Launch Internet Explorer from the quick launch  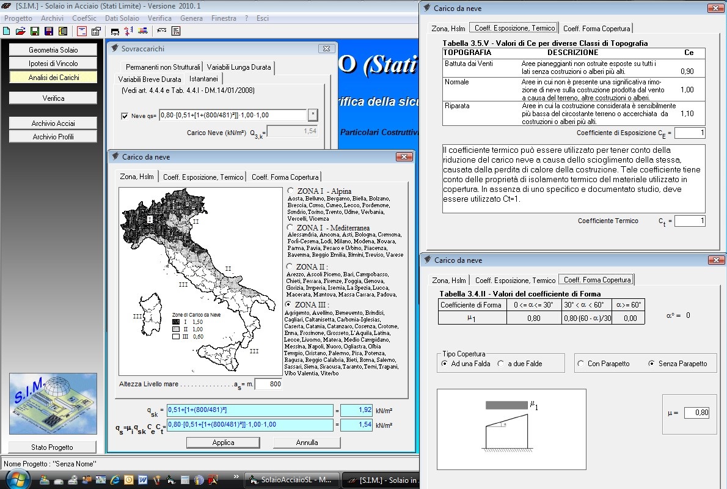(x=114, y=480)
